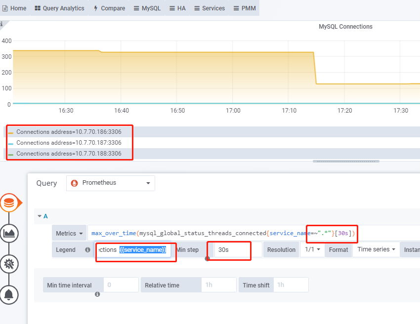Click the Min step label
Viewport: 420px width, 324px height.
(187, 250)
